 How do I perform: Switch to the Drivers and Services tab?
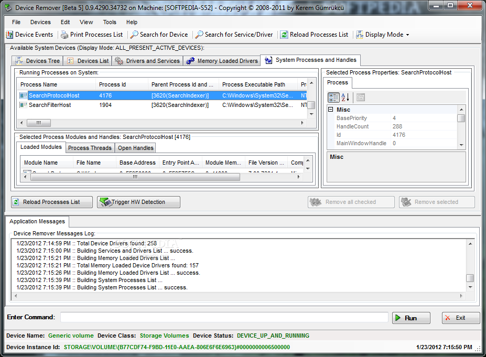coord(147,61)
